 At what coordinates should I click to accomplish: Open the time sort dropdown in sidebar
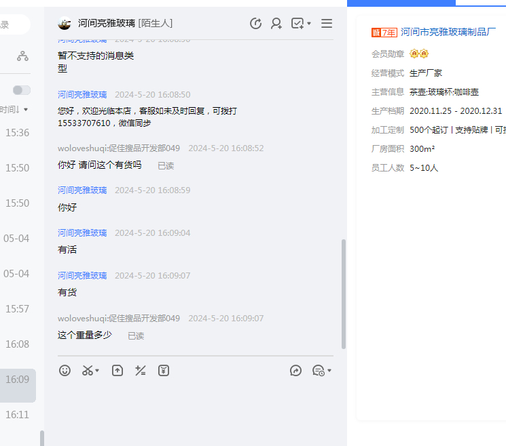pos(14,110)
